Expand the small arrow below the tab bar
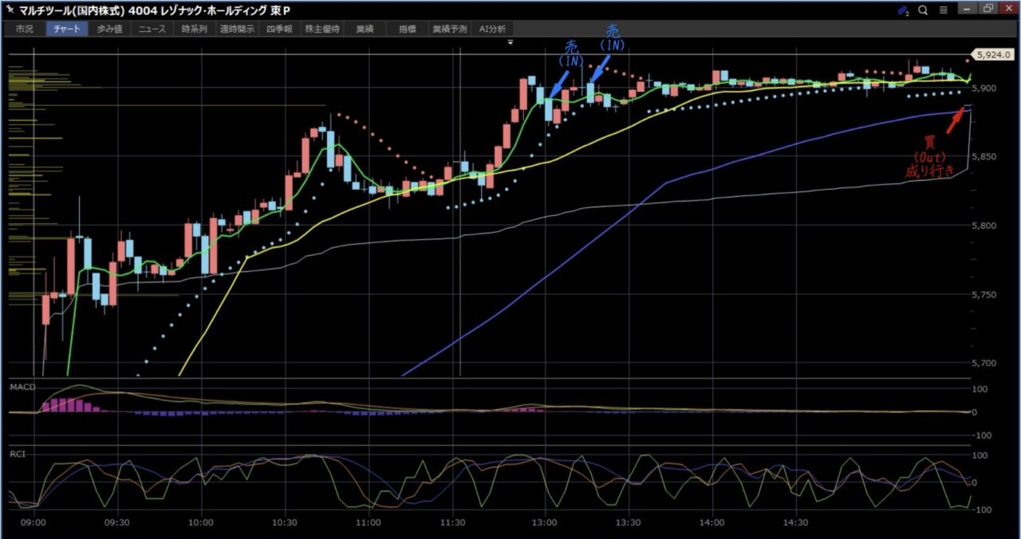The image size is (1021, 539). (x=510, y=41)
